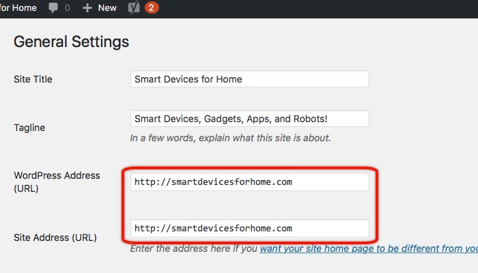The image size is (478, 273).
Task: Click the comment count 0
Action: 67,8
